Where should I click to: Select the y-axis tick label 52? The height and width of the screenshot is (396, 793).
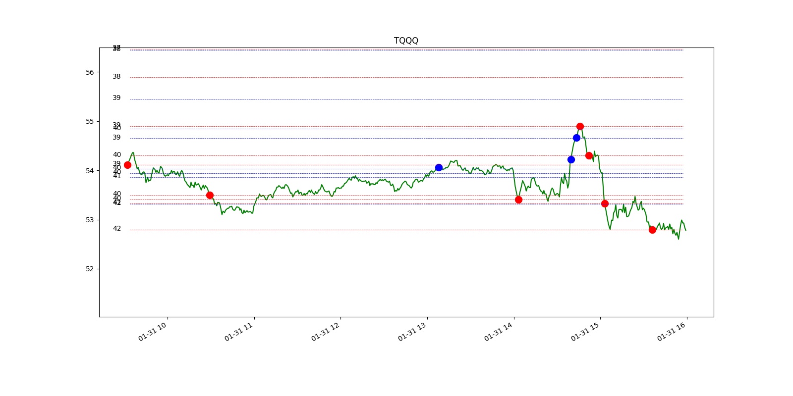[x=90, y=269]
